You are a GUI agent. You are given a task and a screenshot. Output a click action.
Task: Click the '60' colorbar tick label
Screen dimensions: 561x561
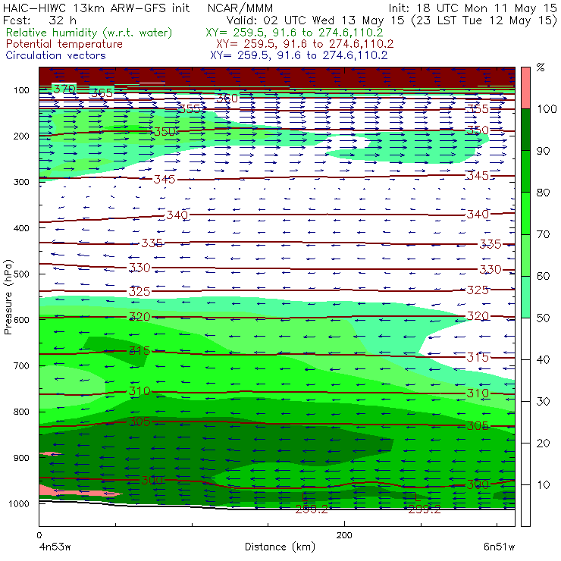point(544,276)
